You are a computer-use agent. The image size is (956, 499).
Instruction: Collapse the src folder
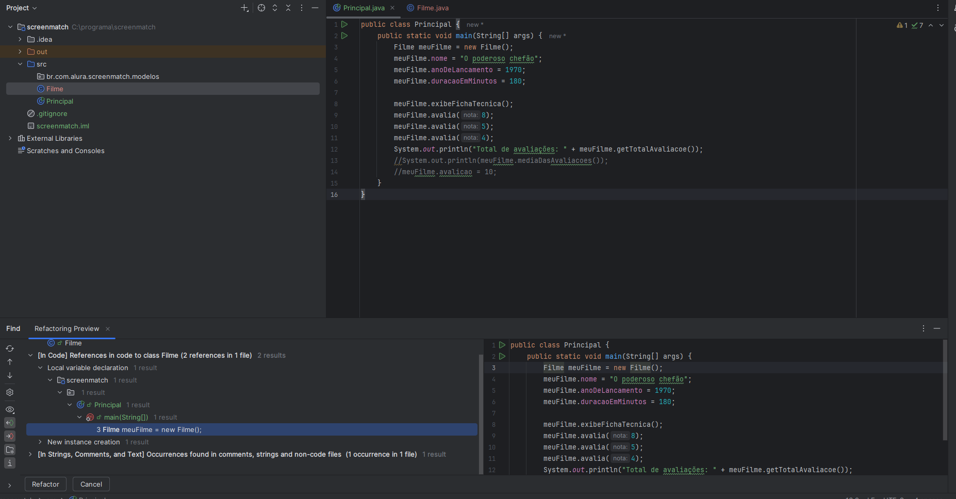[20, 64]
